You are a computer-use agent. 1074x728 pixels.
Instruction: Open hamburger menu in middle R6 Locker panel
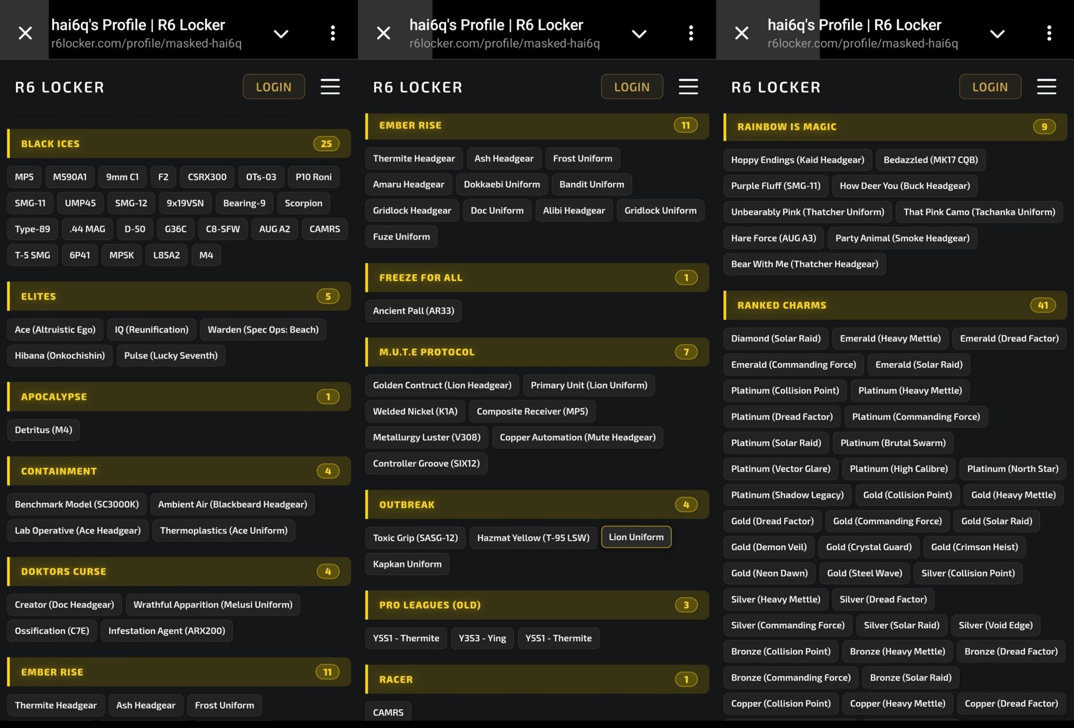[x=688, y=86]
